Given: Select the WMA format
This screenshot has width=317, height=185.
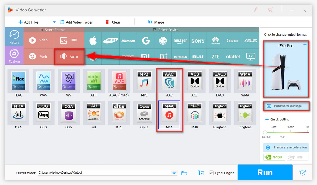Looking at the screenshot, I should tap(245, 81).
